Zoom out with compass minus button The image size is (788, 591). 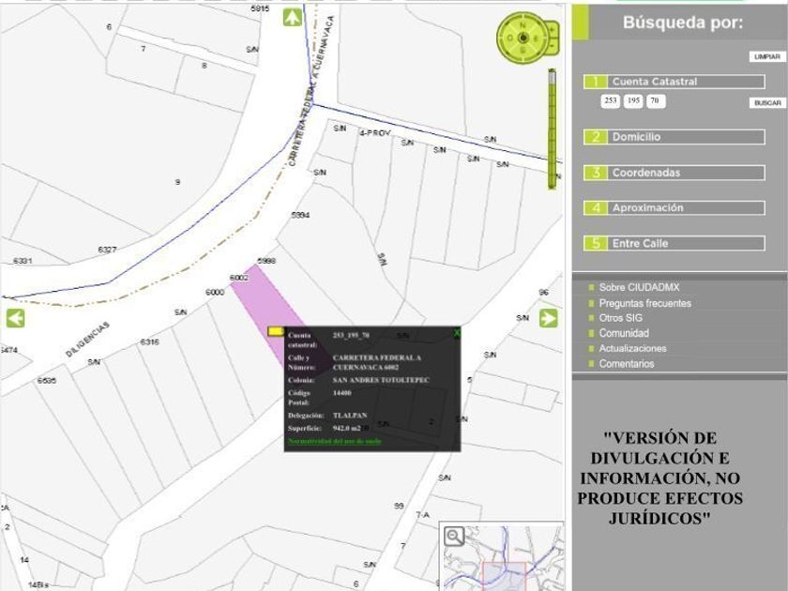pyautogui.click(x=553, y=46)
